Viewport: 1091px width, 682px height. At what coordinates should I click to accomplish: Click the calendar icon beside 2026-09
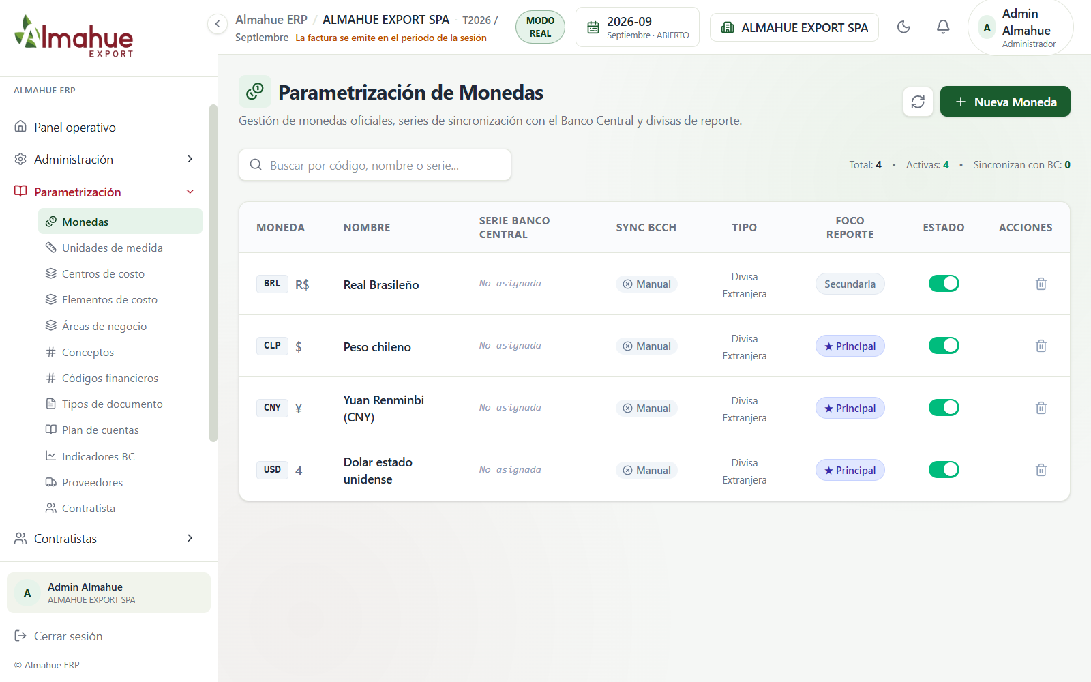pos(593,27)
